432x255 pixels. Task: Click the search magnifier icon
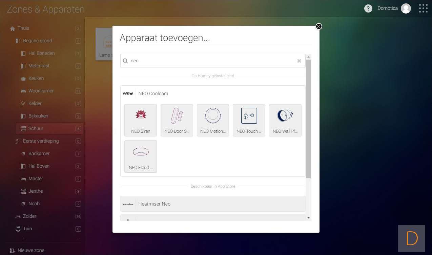tap(125, 61)
